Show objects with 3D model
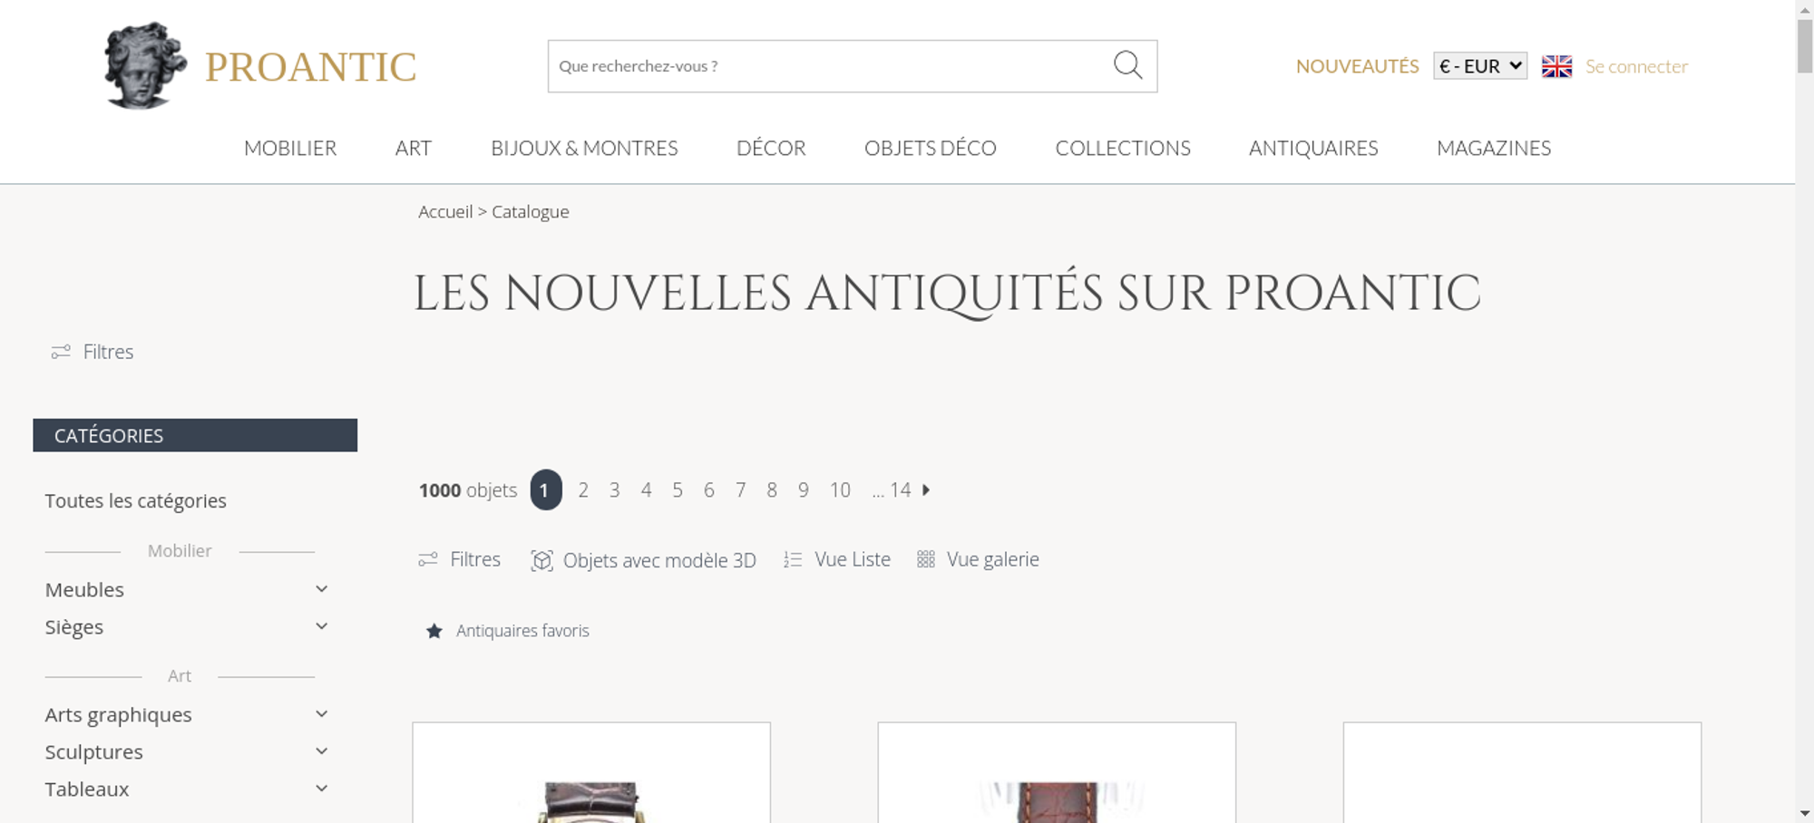Screen dimensions: 1814x823 643,560
